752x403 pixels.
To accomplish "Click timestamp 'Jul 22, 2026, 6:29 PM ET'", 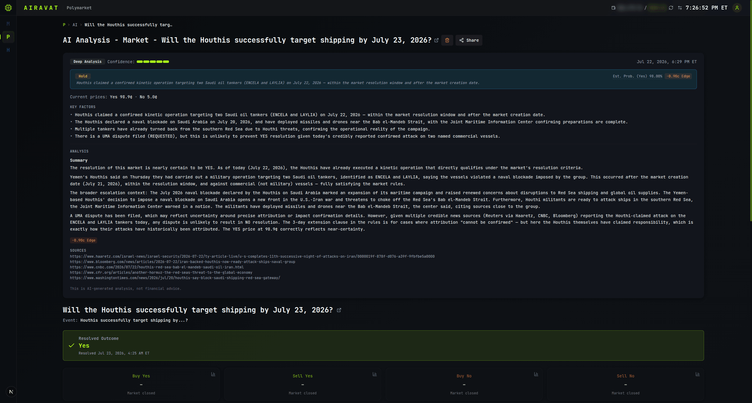I will [x=667, y=62].
